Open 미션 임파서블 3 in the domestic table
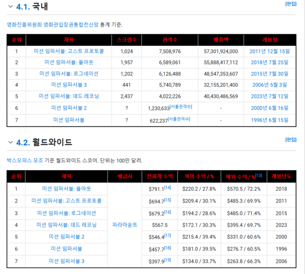The height and width of the screenshot is (274, 305). point(69,85)
